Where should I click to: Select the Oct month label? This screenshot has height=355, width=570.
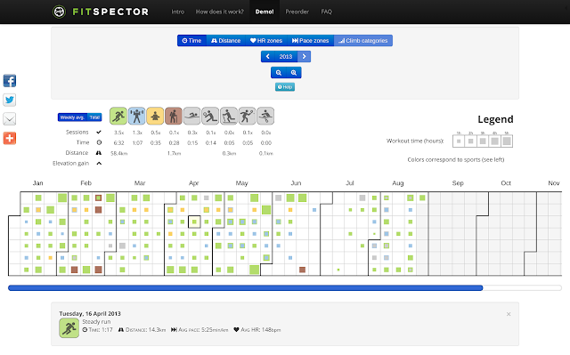coord(506,183)
